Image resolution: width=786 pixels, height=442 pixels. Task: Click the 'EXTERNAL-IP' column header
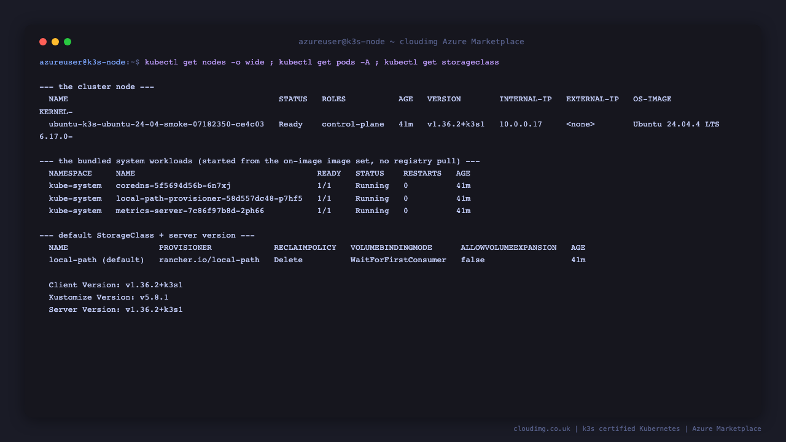593,99
